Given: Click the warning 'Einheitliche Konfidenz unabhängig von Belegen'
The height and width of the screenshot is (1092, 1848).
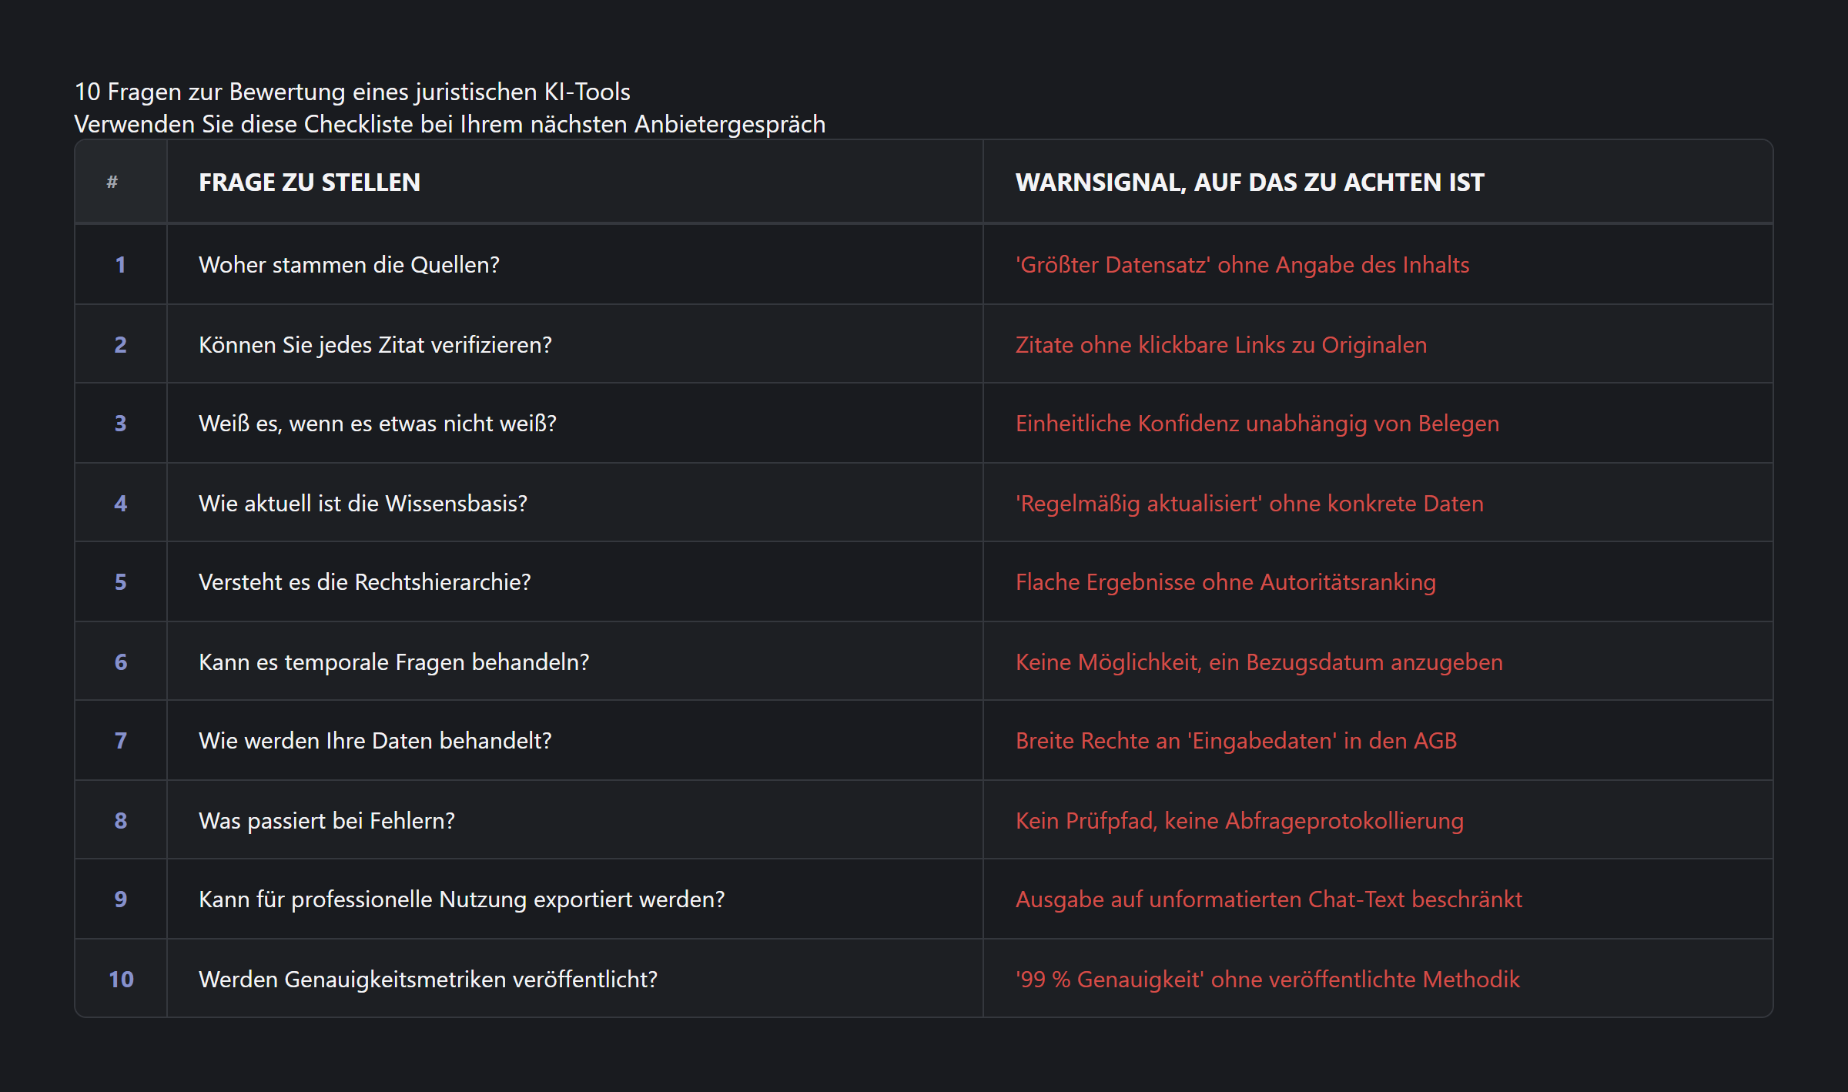Looking at the screenshot, I should coord(1257,423).
